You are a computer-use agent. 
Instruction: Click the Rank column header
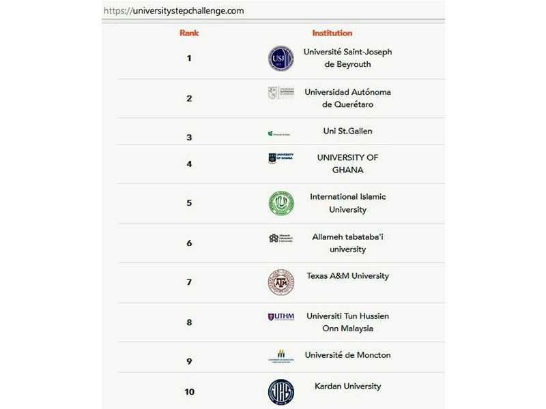tap(189, 33)
